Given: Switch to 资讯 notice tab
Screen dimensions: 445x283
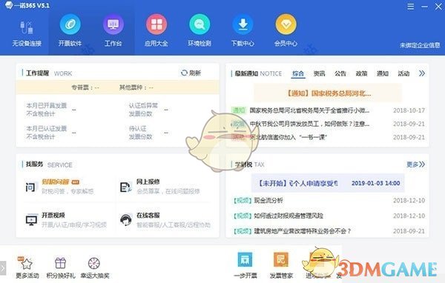Looking at the screenshot, I should [x=319, y=73].
